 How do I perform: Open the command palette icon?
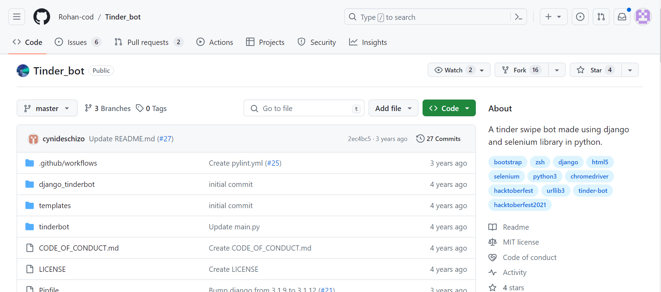518,17
